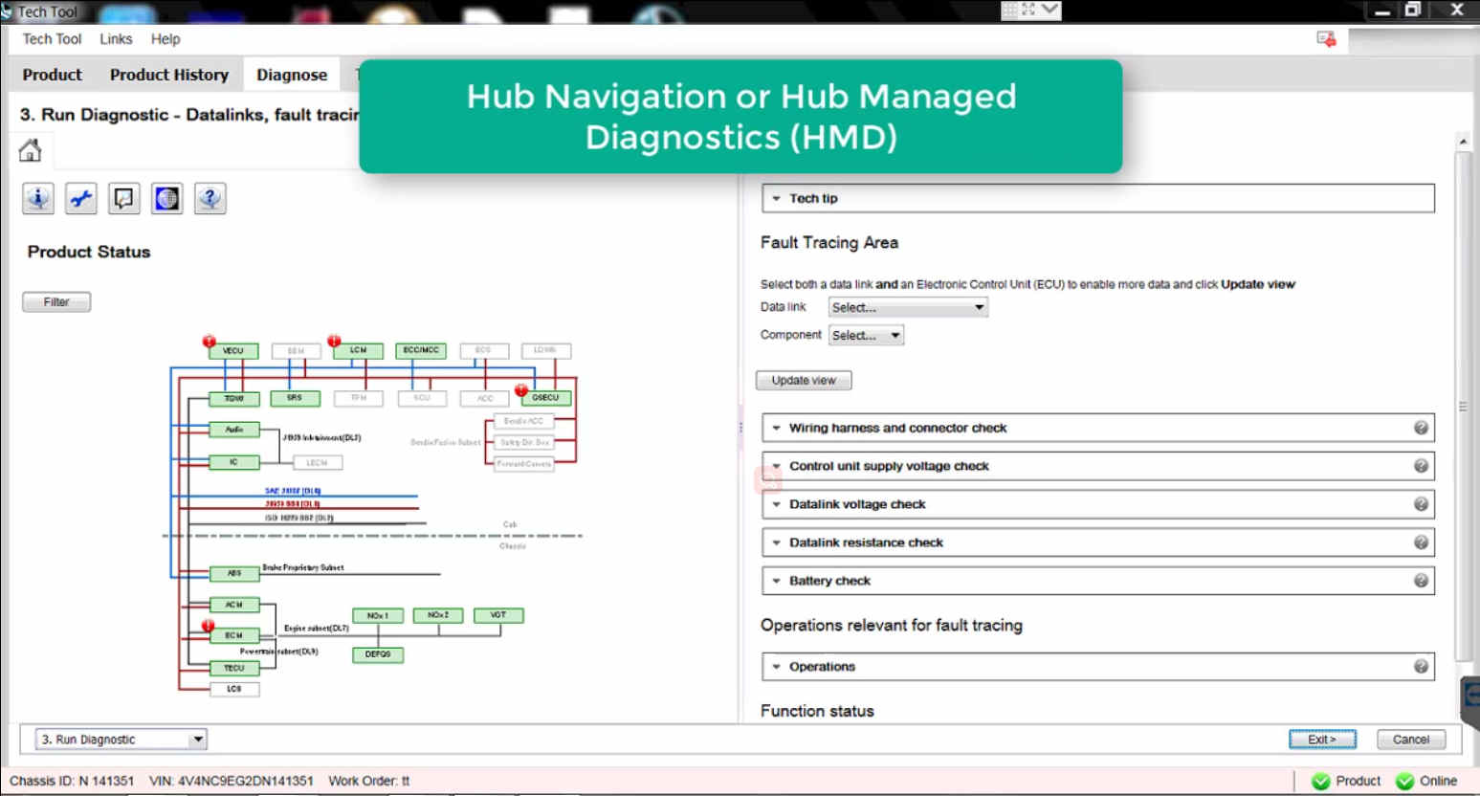Open the globe toolbar icon
Screen dimensions: 1480x796
pos(166,199)
